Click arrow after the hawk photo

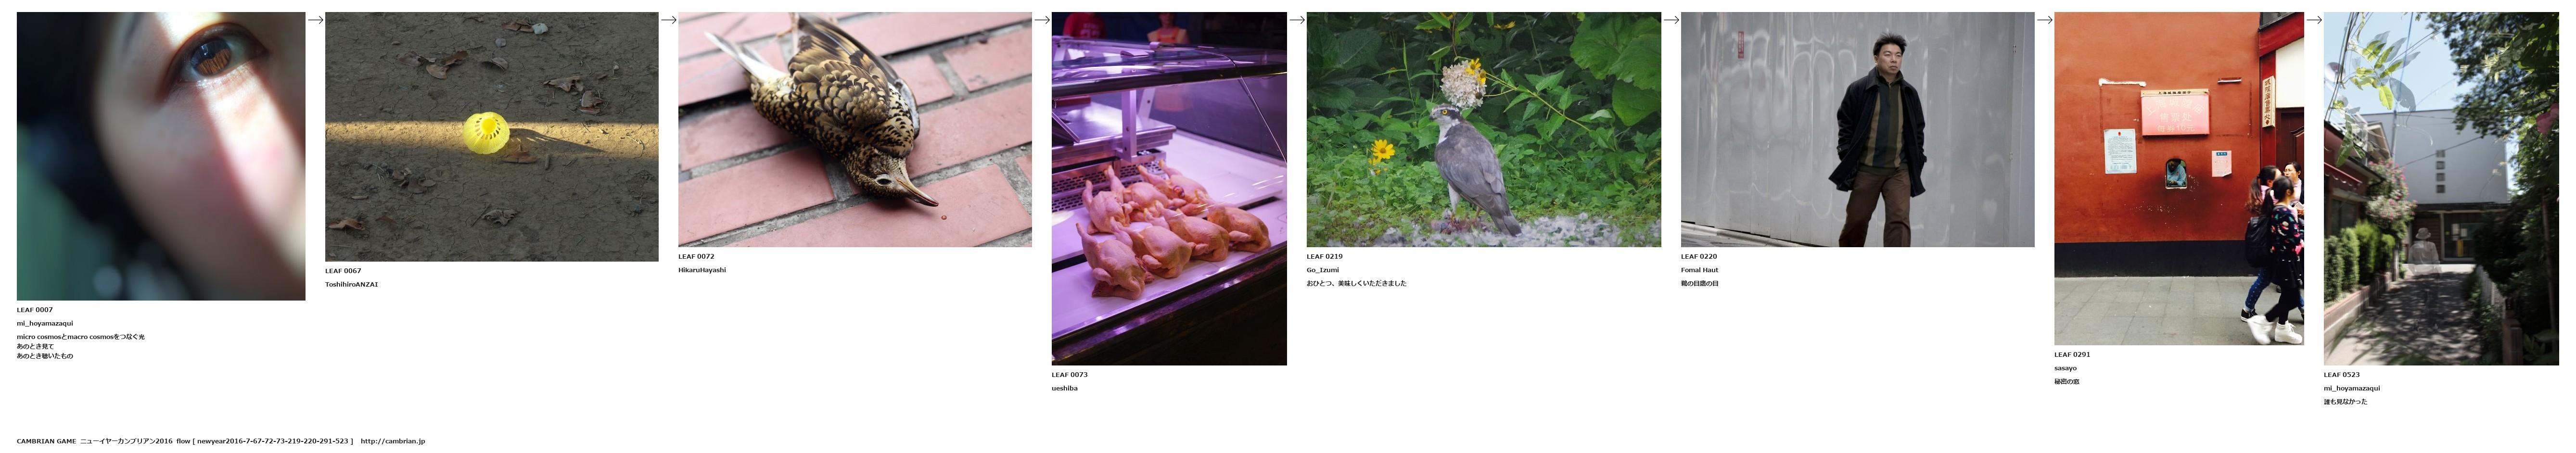(x=1671, y=20)
